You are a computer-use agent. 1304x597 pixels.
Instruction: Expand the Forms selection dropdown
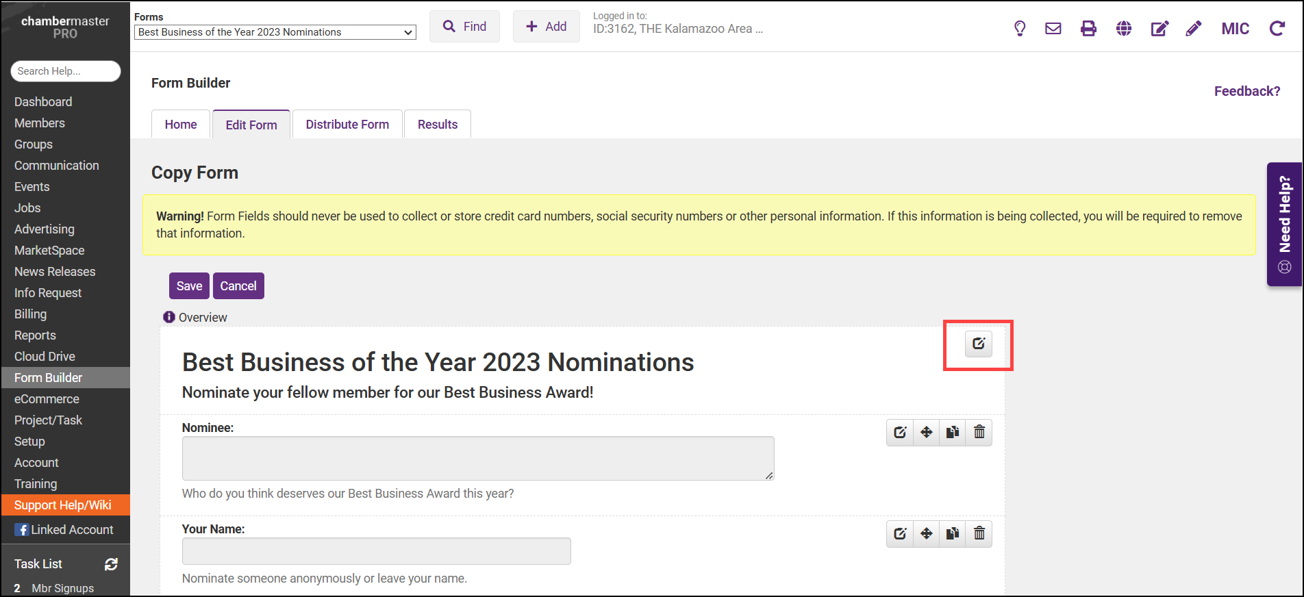pos(275,32)
